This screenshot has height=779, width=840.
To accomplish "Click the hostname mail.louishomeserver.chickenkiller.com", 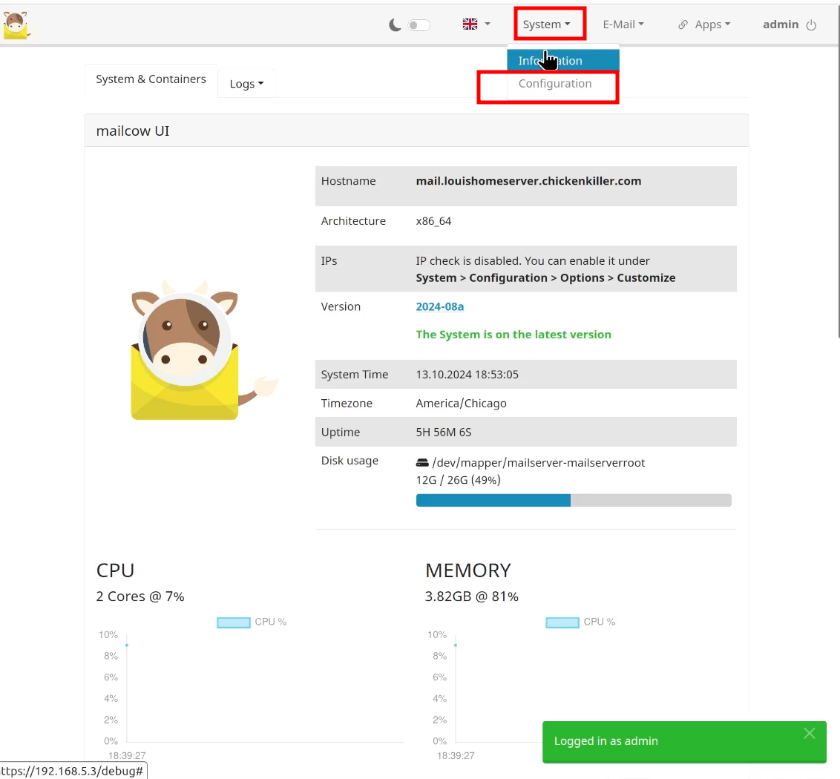I will point(528,181).
